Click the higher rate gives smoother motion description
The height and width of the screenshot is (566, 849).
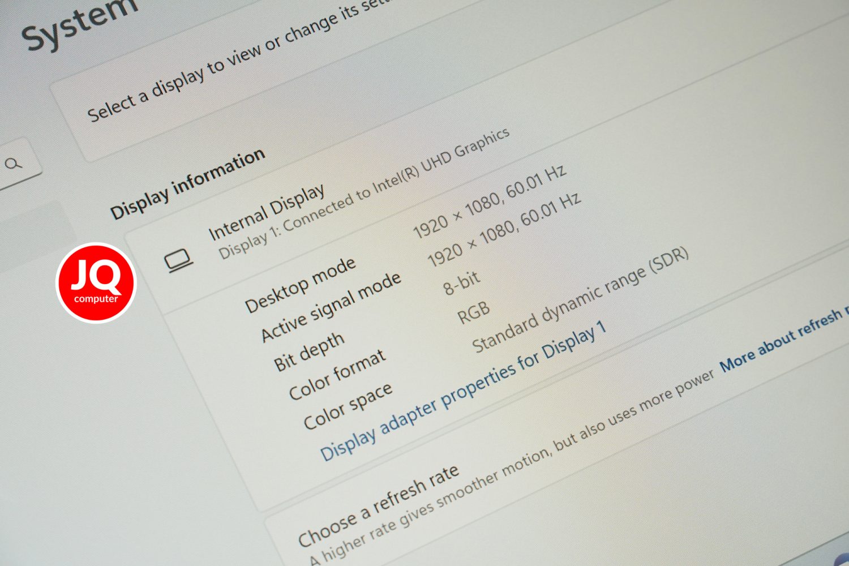tap(512, 467)
